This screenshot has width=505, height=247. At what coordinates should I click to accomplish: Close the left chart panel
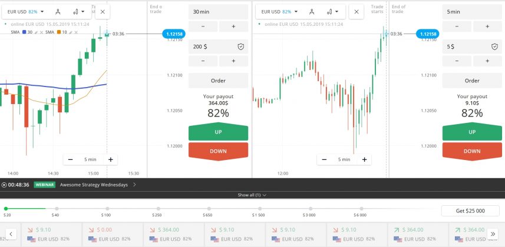coord(103,11)
